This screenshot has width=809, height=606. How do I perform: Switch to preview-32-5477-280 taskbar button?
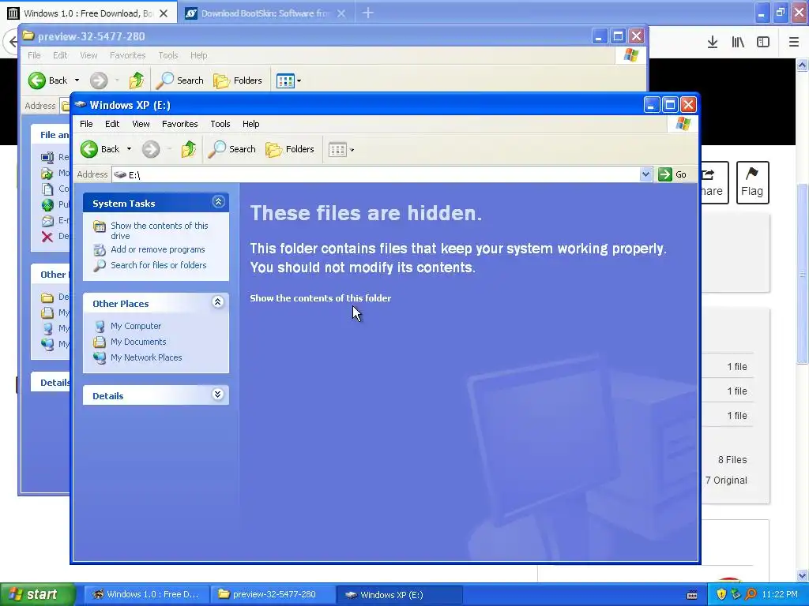pos(273,595)
